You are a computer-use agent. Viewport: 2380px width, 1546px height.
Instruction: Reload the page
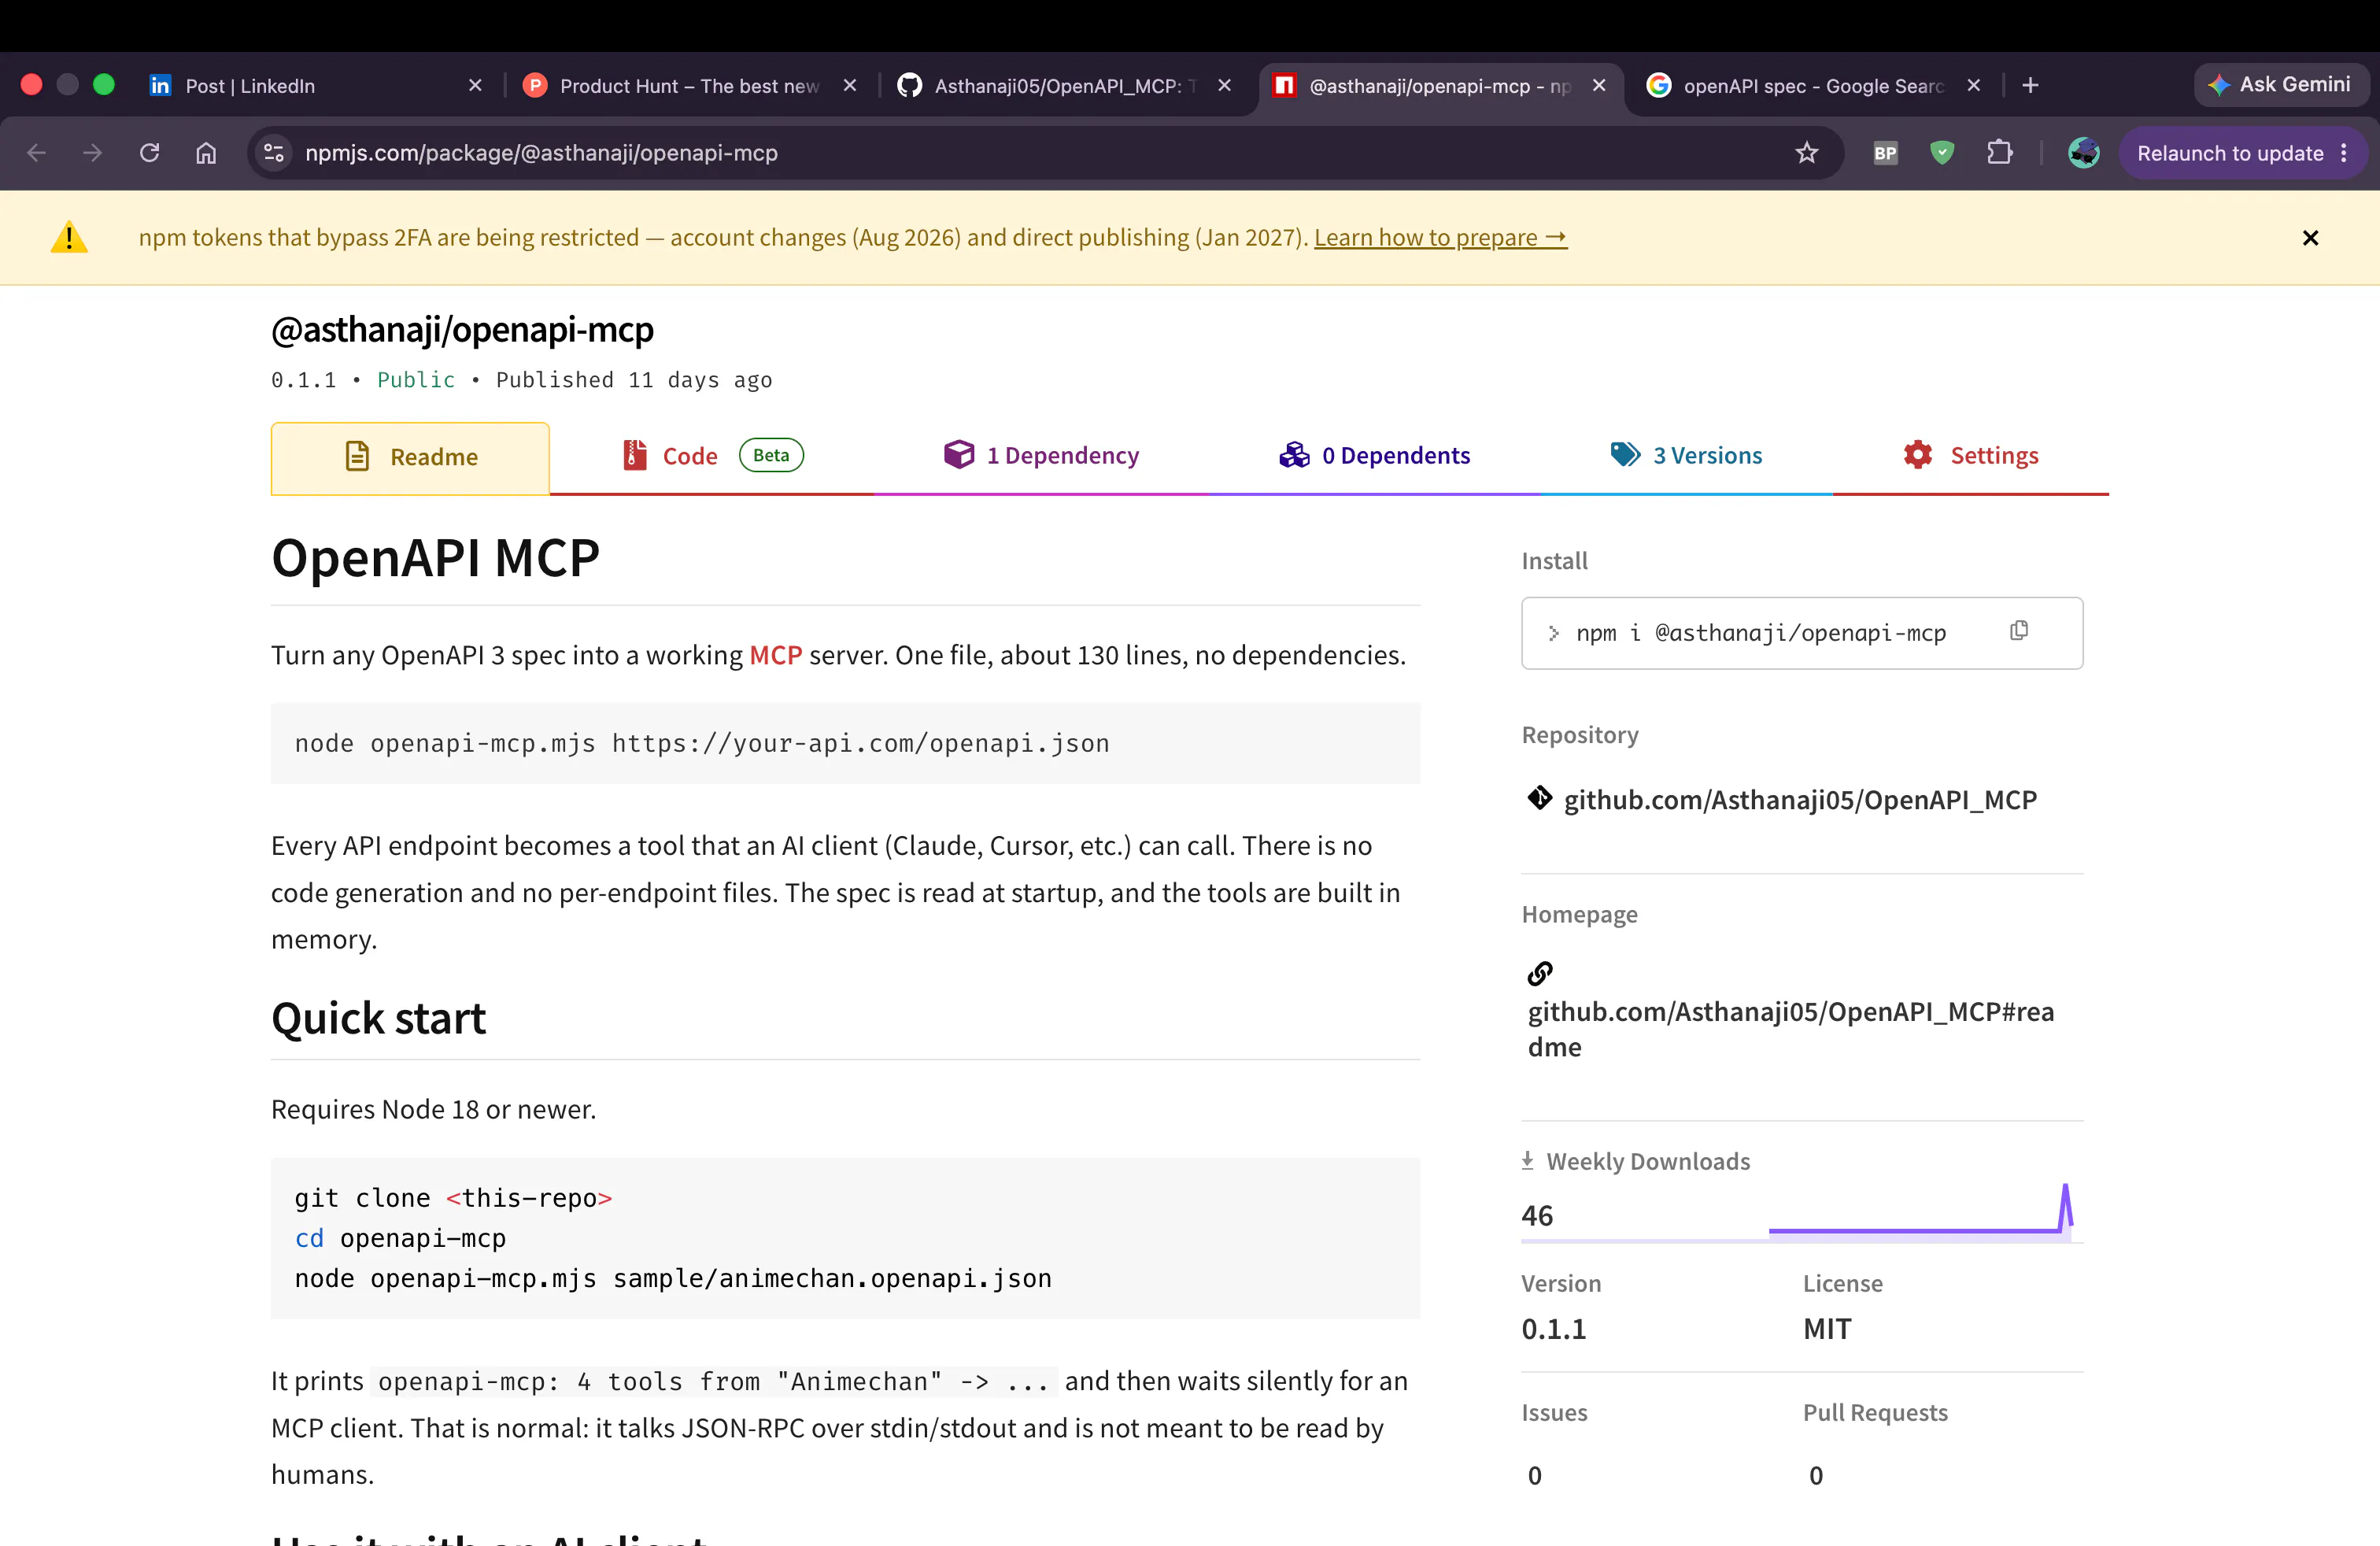pyautogui.click(x=150, y=153)
